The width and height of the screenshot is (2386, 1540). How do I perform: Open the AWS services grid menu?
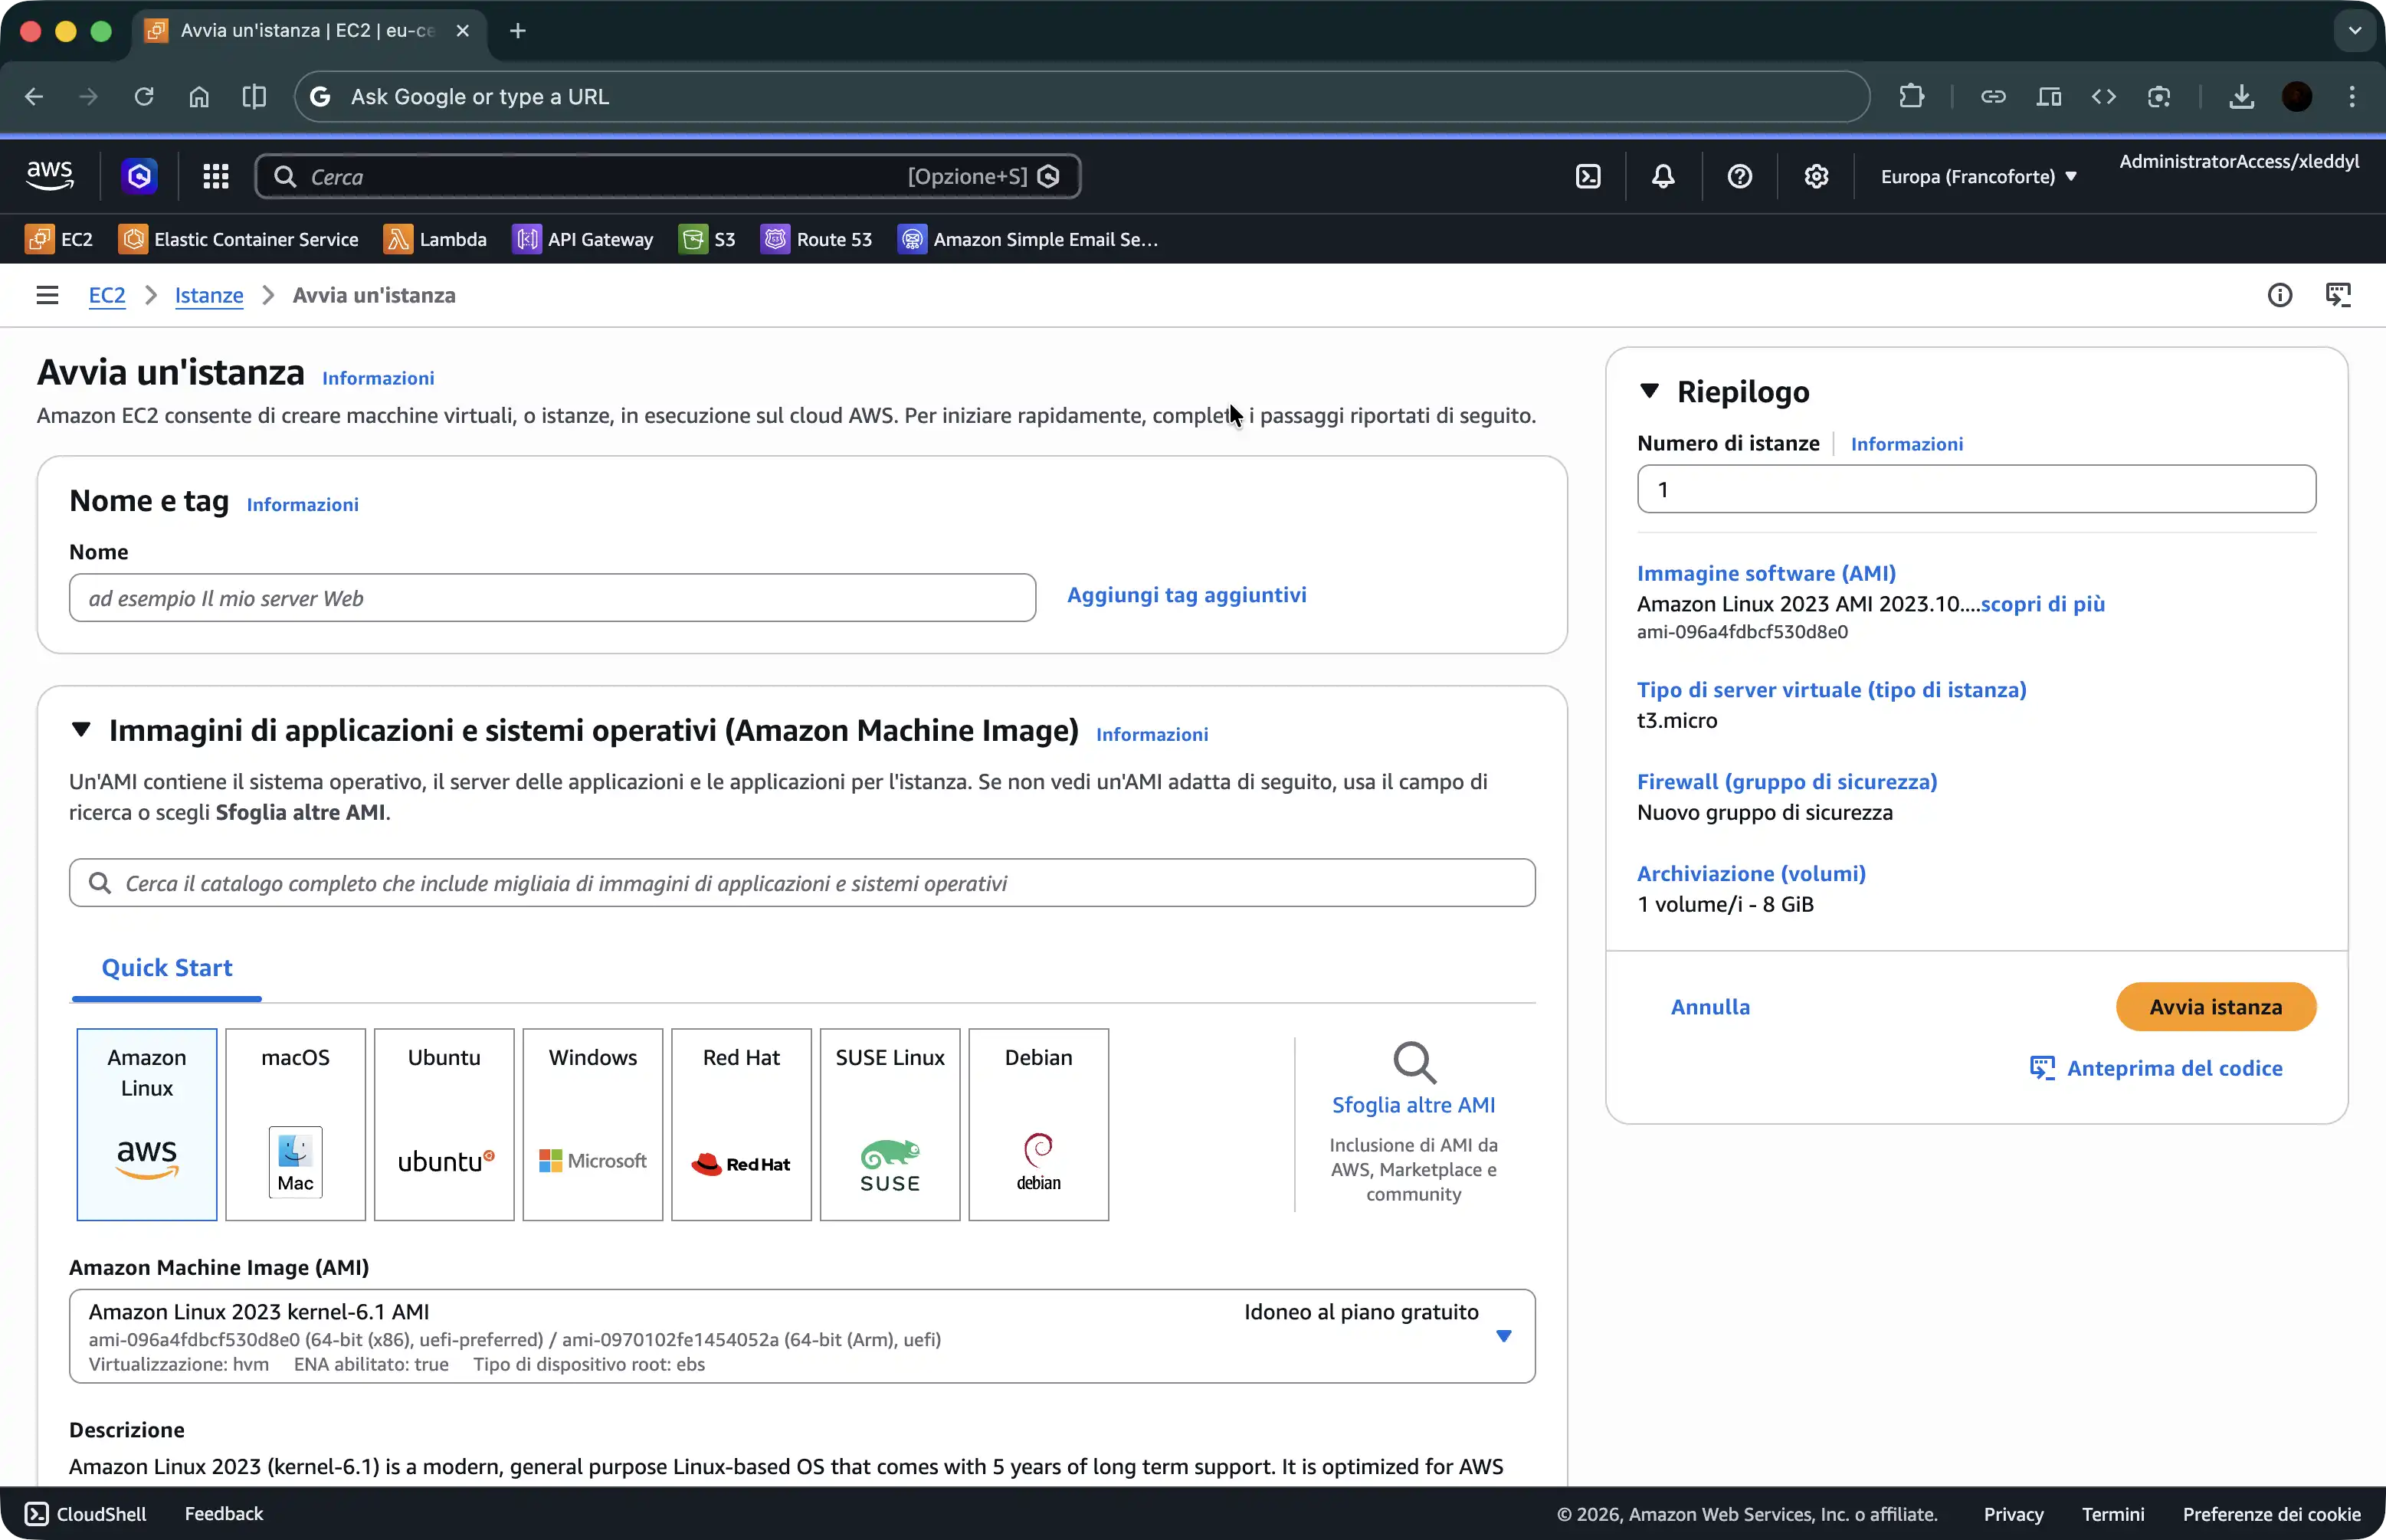216,177
